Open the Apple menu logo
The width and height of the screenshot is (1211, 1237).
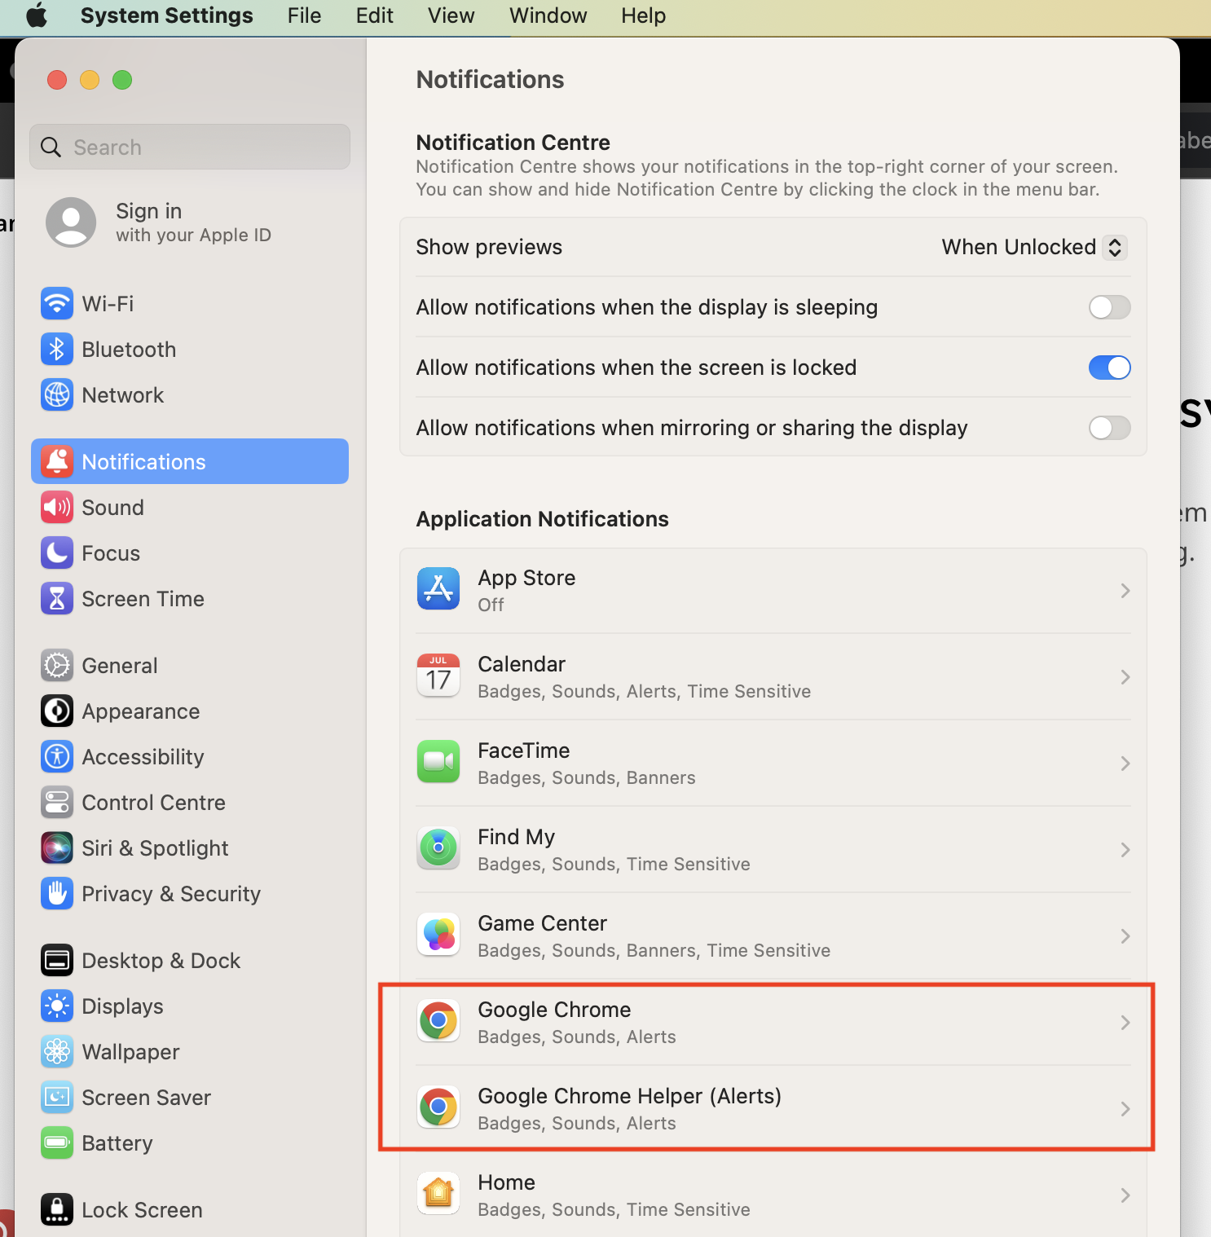(x=37, y=15)
